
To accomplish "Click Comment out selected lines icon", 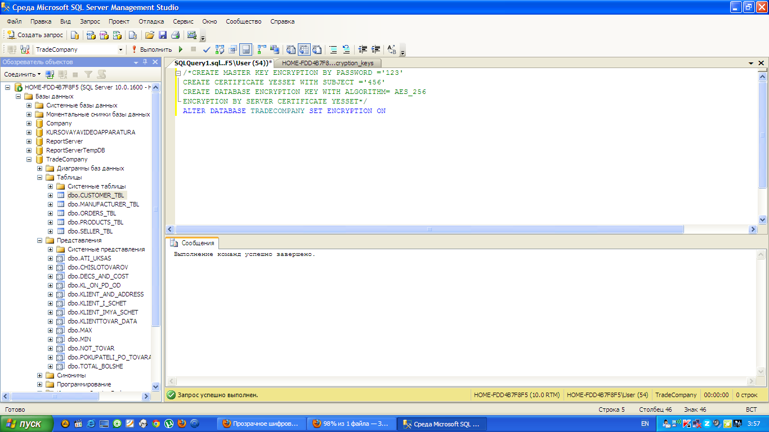I will pyautogui.click(x=333, y=49).
